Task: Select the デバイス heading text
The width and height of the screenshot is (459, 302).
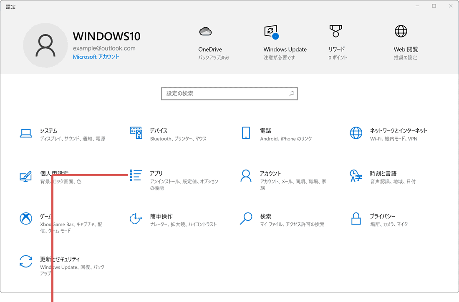Action: pyautogui.click(x=159, y=131)
